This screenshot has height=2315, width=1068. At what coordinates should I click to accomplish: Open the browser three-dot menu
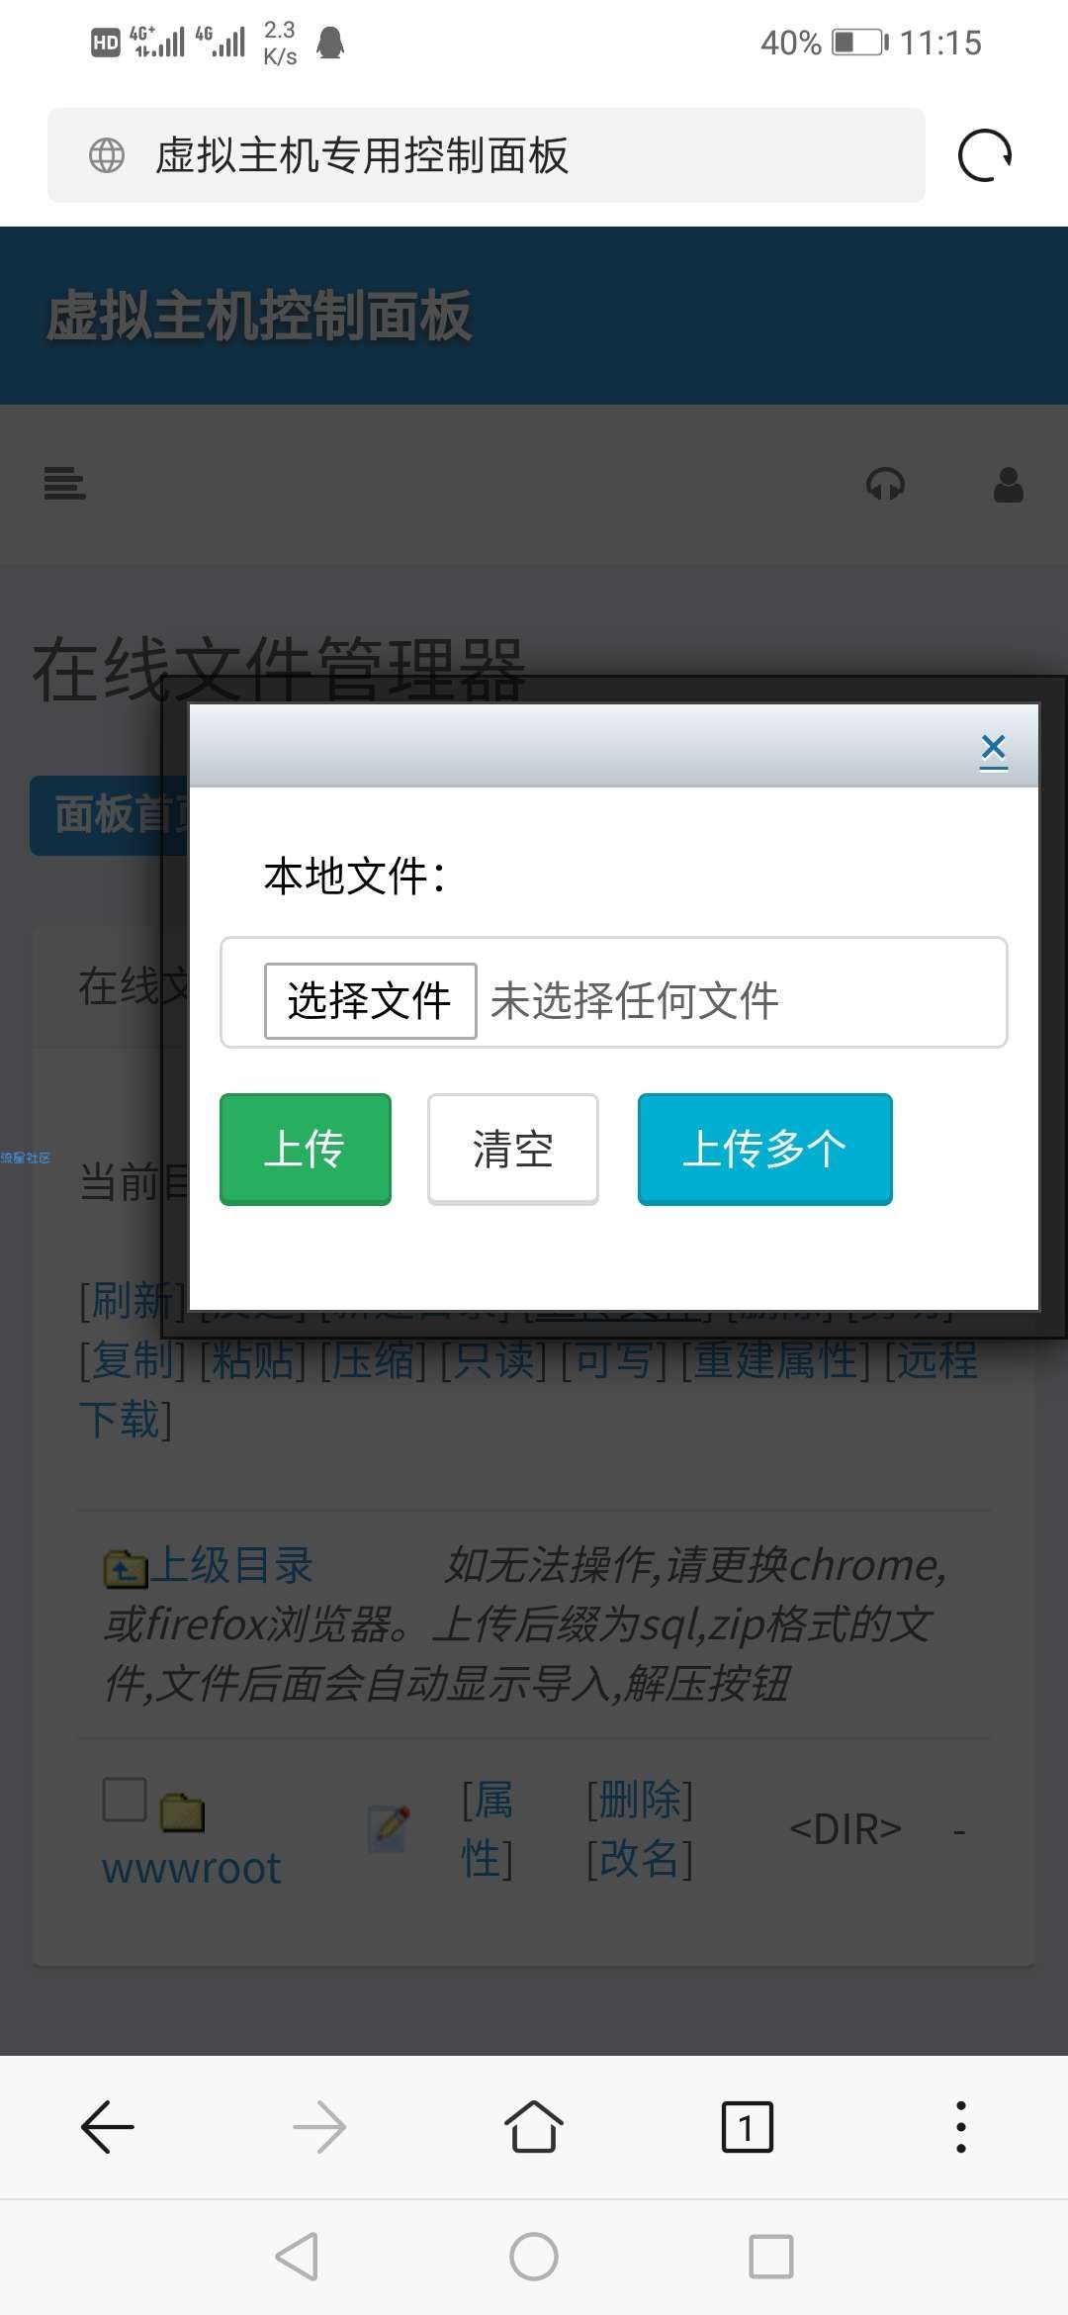point(961,2127)
